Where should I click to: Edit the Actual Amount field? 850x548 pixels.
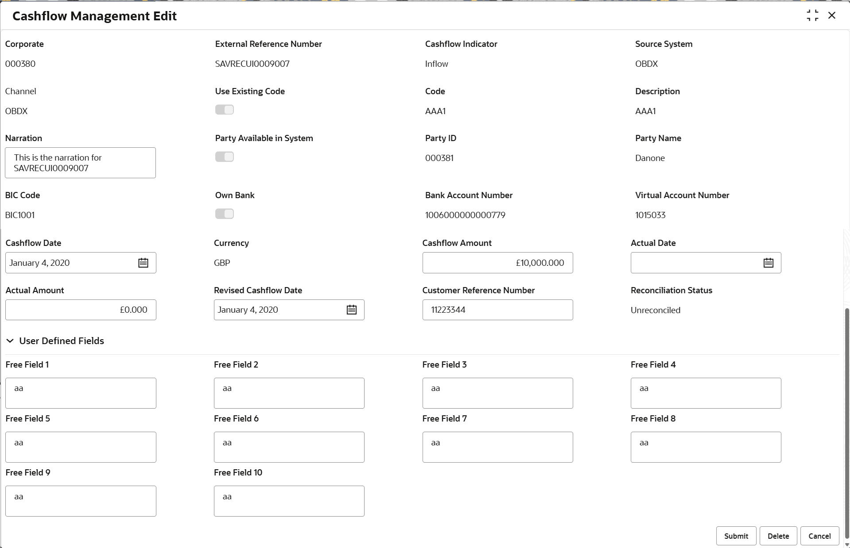80,310
